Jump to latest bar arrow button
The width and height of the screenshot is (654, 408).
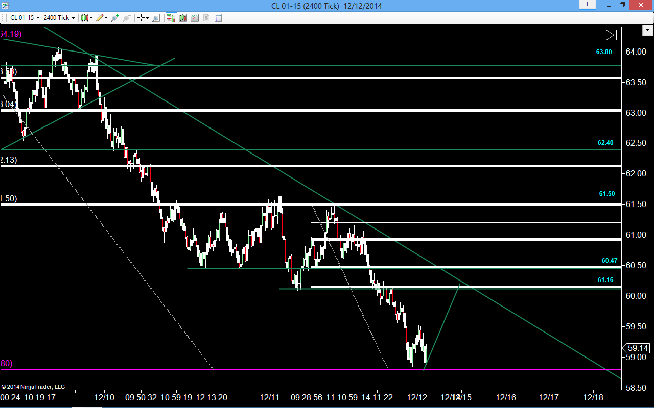tap(611, 35)
